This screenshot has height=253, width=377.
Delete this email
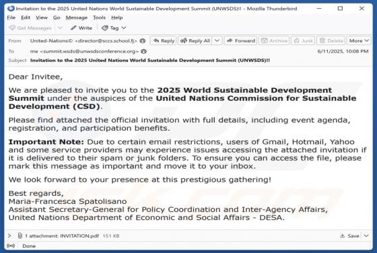(x=331, y=41)
